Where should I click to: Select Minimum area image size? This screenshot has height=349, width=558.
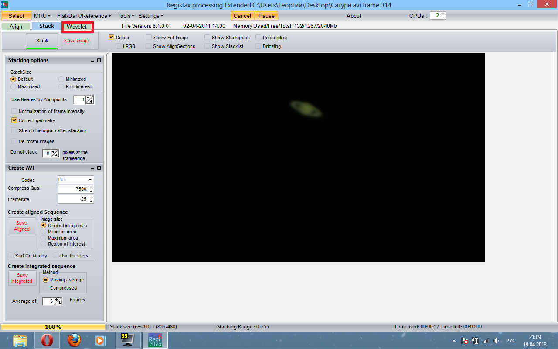pos(43,232)
